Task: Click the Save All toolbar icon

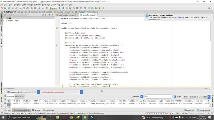Action: (5, 8)
